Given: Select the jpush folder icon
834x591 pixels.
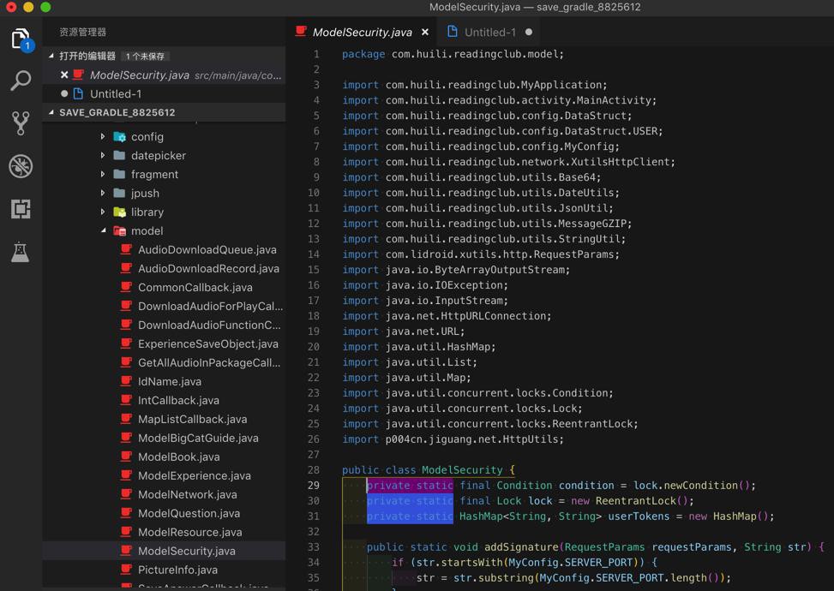Looking at the screenshot, I should pyautogui.click(x=120, y=194).
